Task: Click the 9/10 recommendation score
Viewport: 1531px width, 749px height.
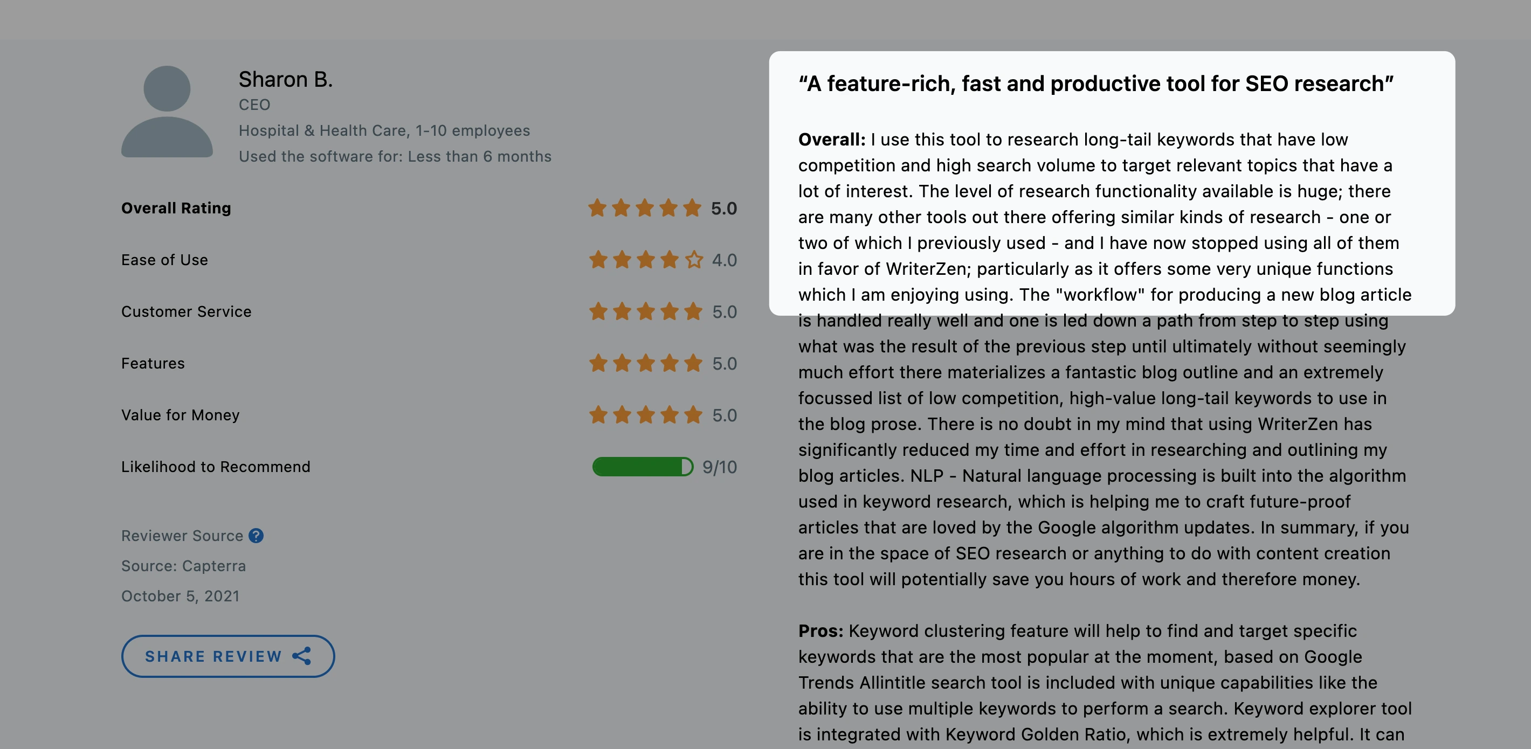Action: click(720, 467)
